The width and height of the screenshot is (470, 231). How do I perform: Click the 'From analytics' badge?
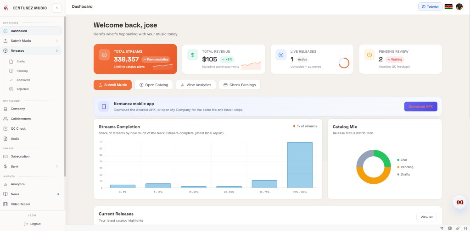(156, 60)
